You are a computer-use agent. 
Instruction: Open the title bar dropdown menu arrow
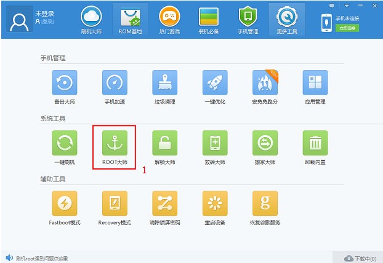coord(346,6)
